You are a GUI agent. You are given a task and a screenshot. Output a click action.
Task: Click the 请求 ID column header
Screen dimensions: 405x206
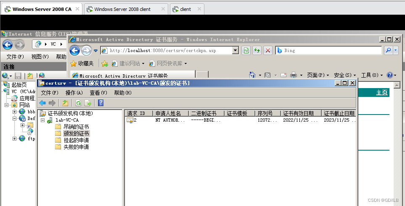tap(139, 113)
